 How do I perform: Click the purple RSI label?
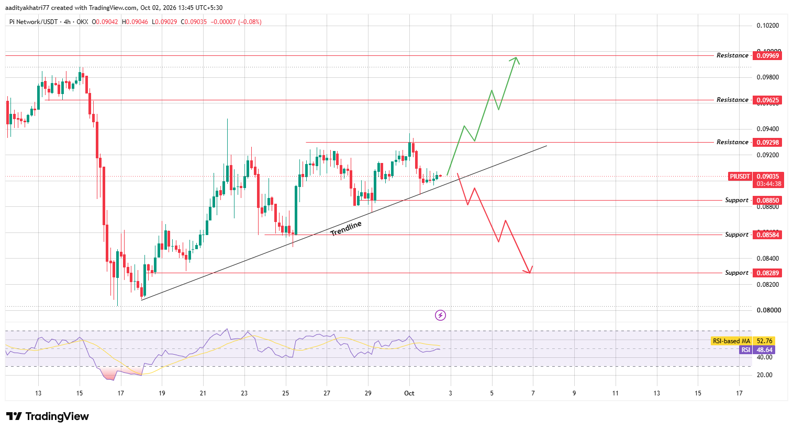745,350
